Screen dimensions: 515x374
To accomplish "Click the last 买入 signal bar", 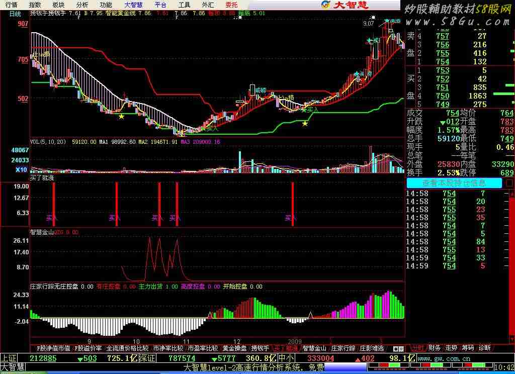I will [293, 204].
